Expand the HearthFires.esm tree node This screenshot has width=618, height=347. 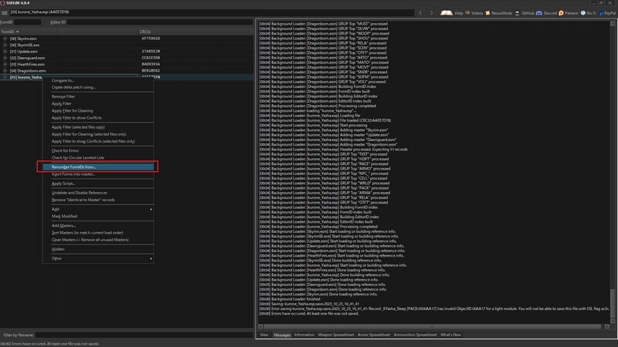pos(5,64)
